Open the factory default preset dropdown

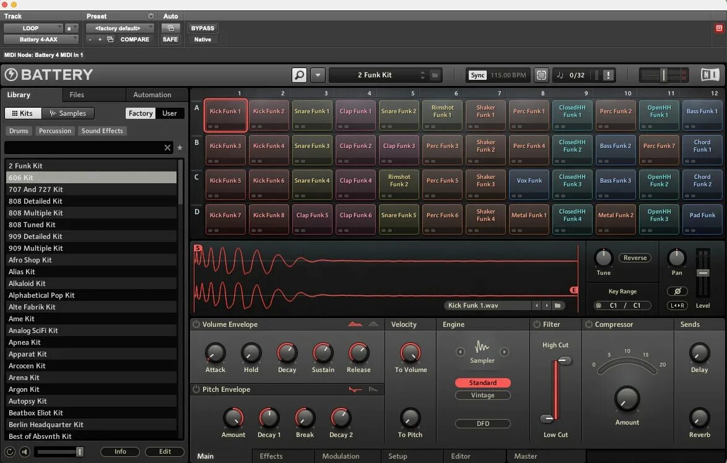[120, 28]
